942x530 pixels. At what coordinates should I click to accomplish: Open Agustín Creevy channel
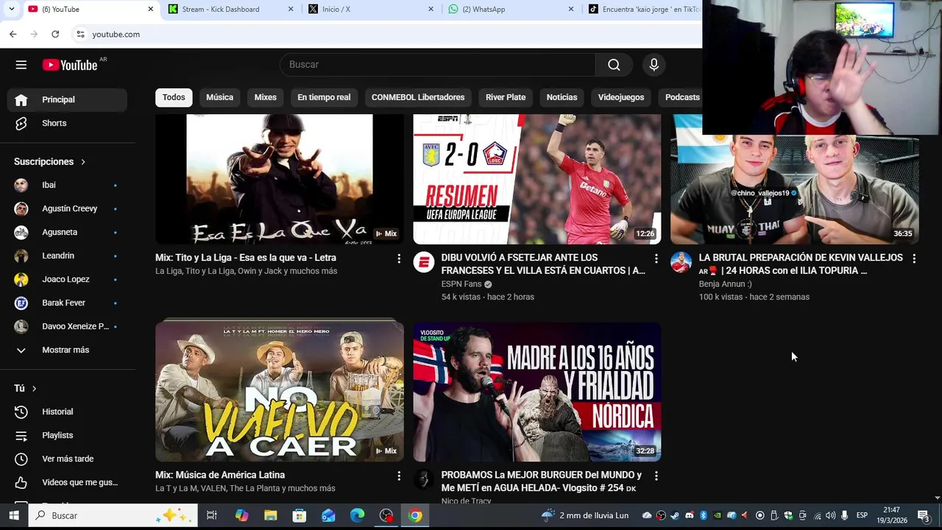67,208
